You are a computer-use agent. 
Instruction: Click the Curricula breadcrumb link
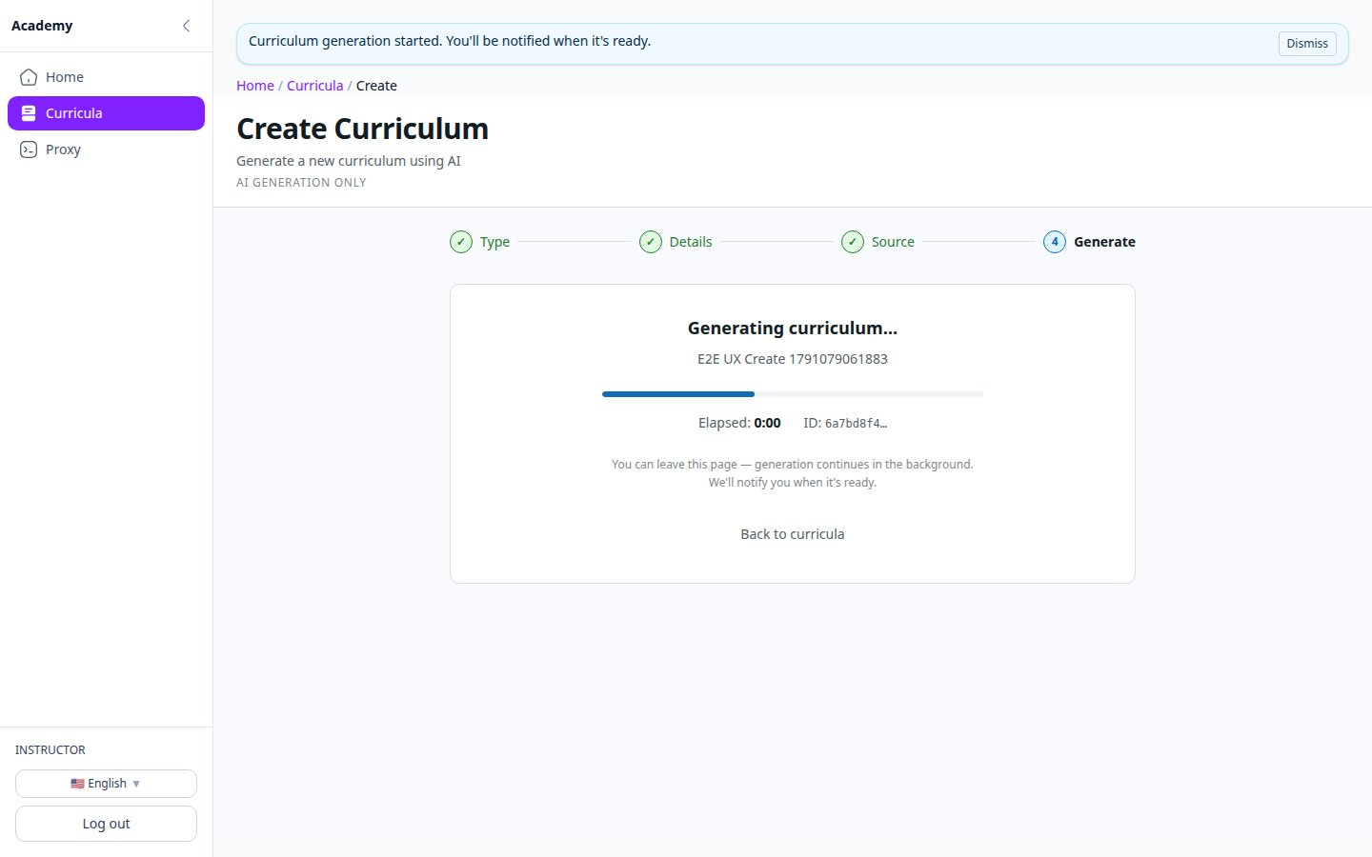coord(314,86)
